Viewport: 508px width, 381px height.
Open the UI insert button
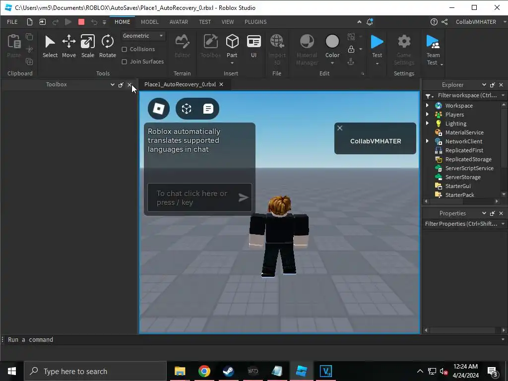point(254,46)
